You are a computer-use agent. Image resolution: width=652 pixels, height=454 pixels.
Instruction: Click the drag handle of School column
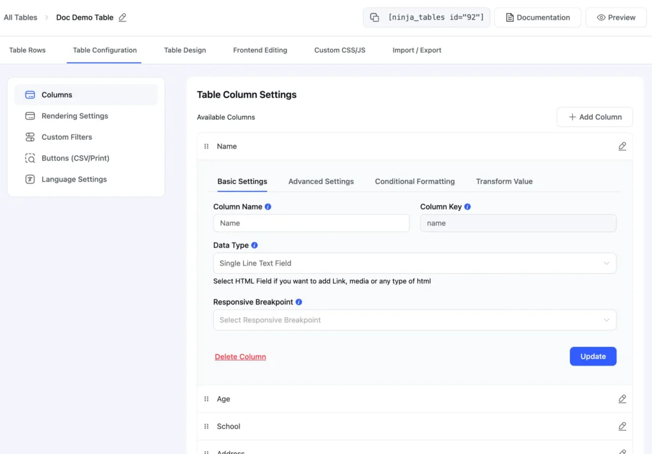coord(206,427)
